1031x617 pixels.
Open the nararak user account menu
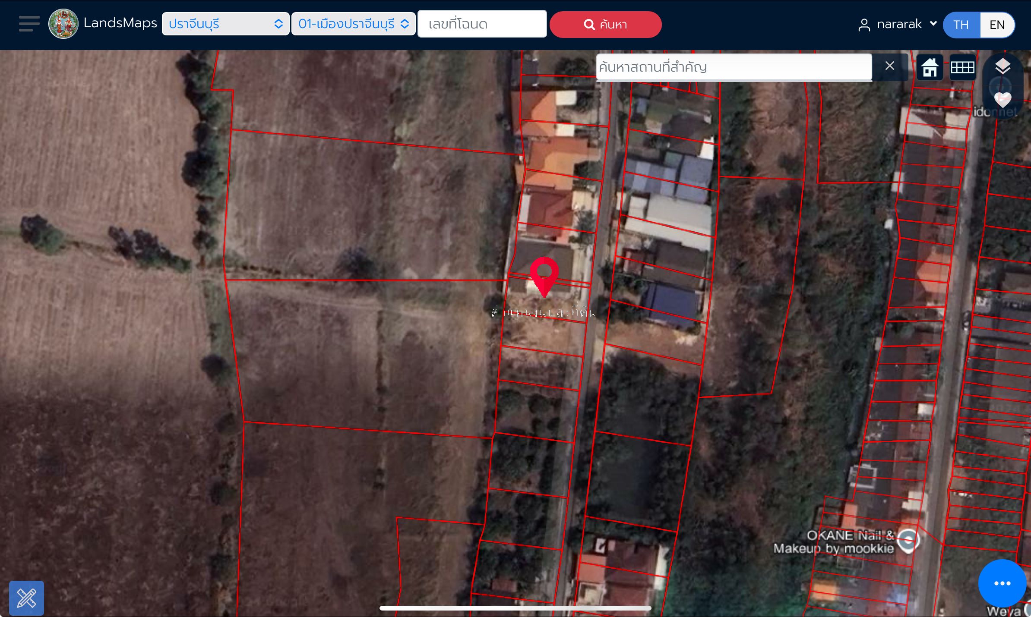point(898,24)
